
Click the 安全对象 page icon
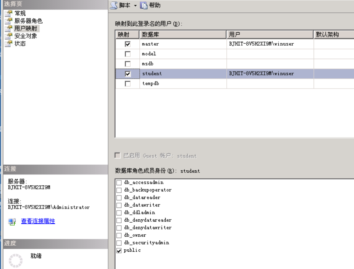click(9, 36)
